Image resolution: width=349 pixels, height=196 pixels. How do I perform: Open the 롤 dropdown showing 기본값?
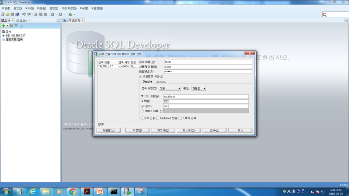pos(199,88)
